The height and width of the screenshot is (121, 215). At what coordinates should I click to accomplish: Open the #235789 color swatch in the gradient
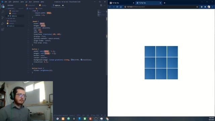click(x=72, y=60)
